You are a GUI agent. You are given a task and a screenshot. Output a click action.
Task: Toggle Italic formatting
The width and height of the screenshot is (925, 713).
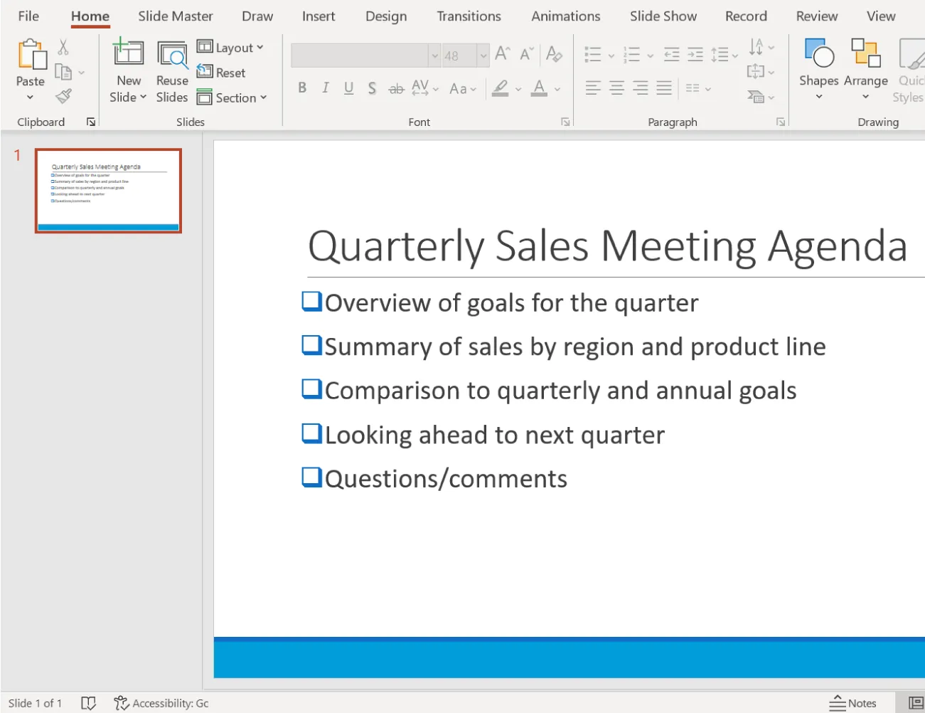(x=325, y=88)
